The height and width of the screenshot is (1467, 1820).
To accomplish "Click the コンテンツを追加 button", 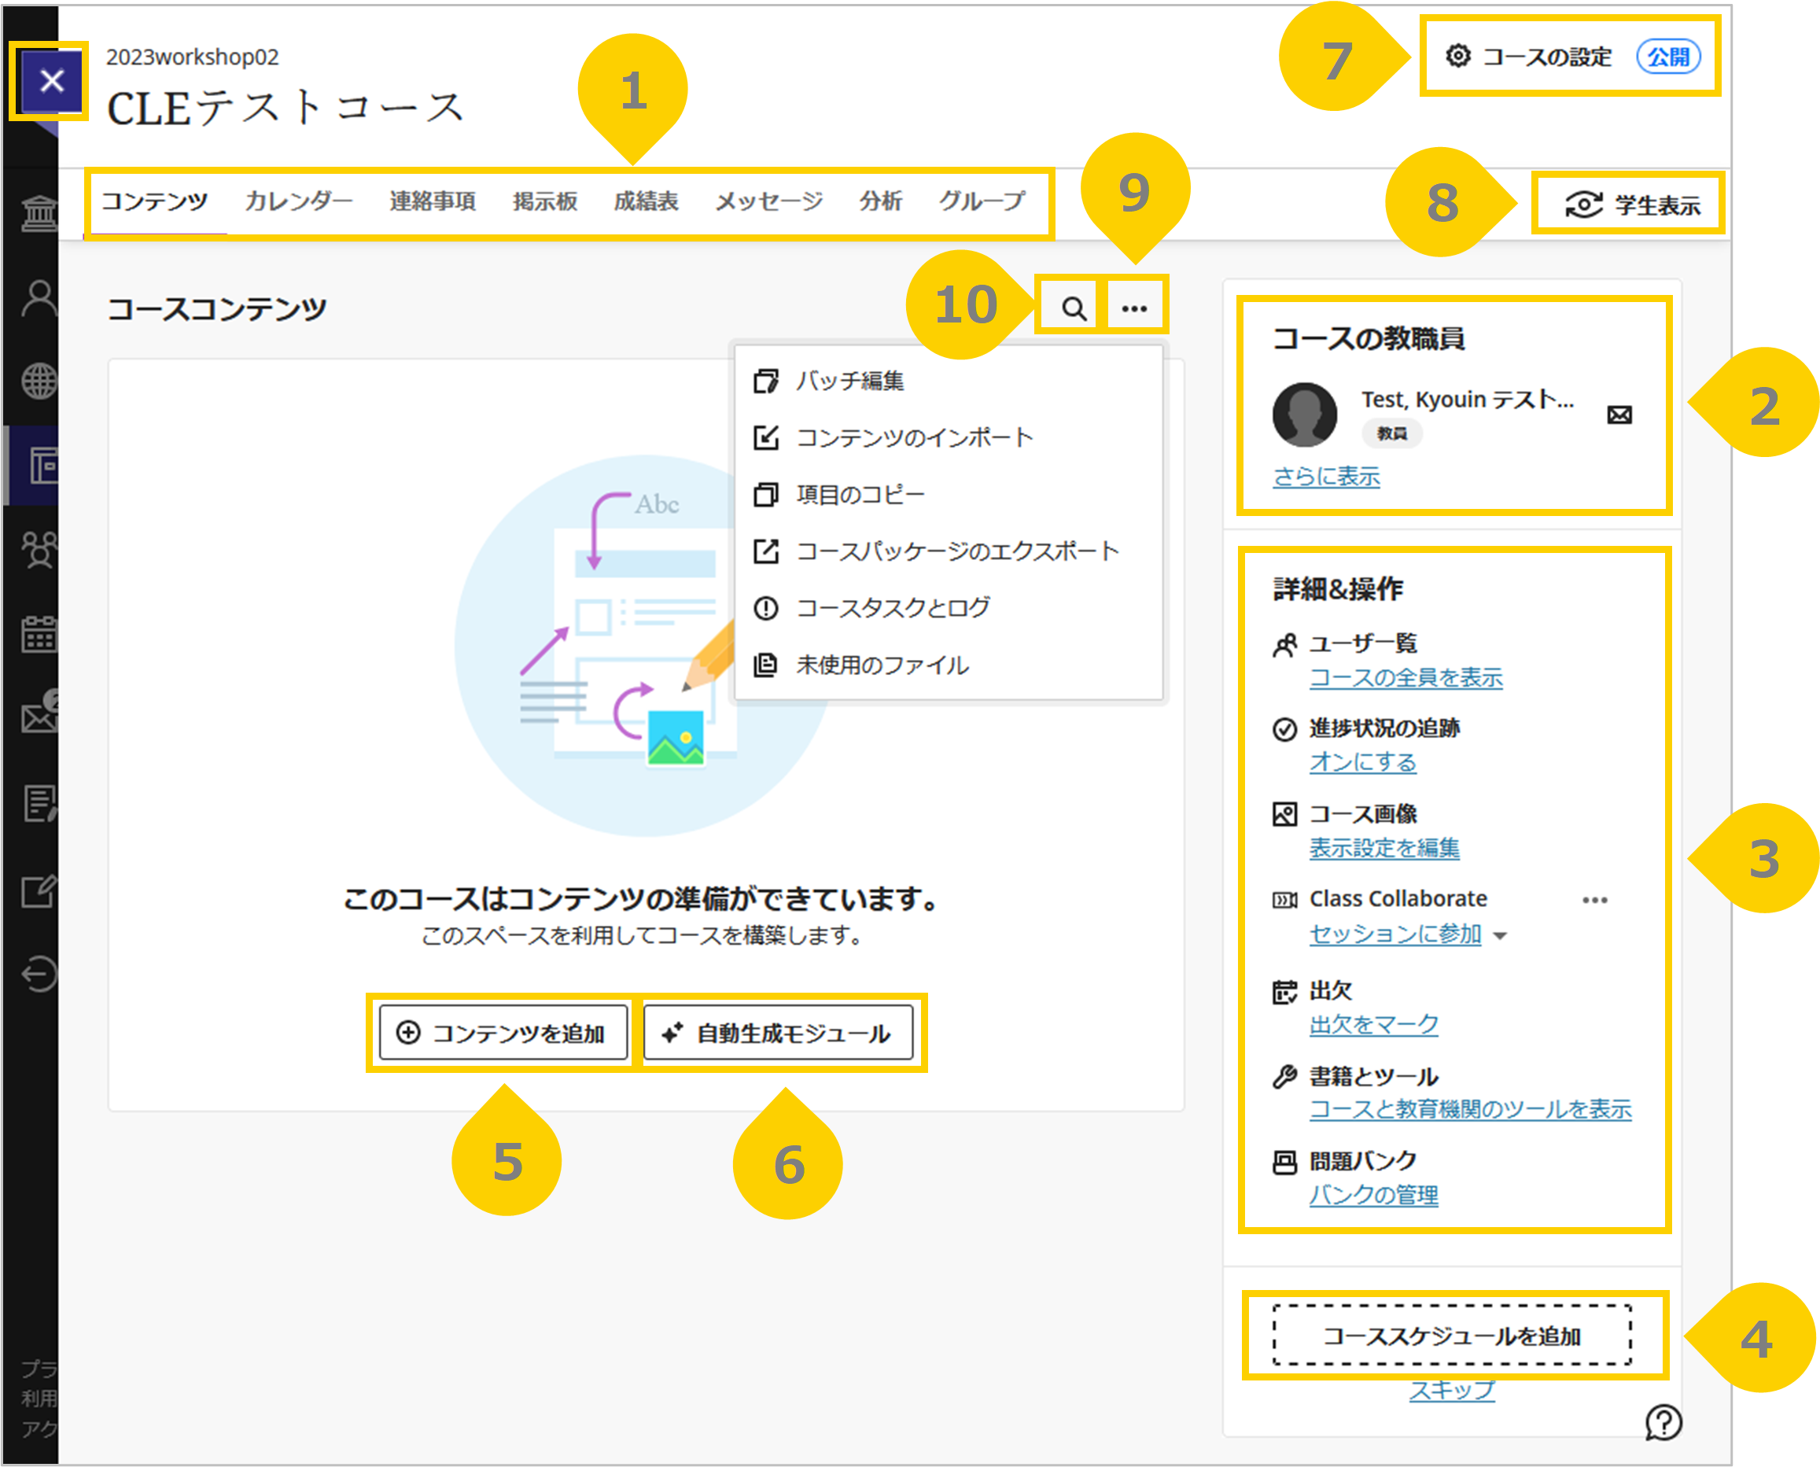I will [503, 1033].
